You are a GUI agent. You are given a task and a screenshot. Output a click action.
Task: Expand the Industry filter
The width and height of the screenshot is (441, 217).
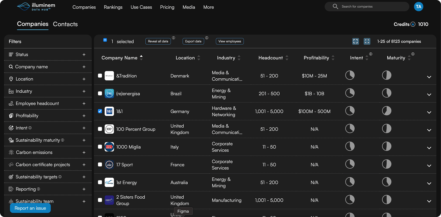84,91
